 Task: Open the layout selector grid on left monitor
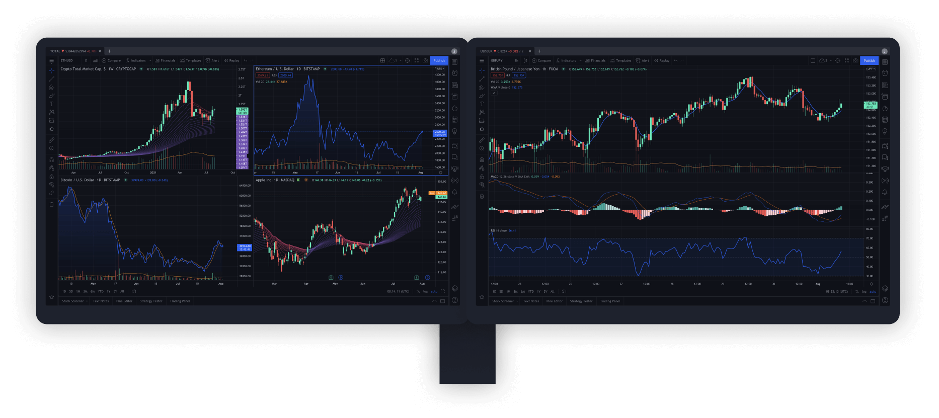coord(382,60)
